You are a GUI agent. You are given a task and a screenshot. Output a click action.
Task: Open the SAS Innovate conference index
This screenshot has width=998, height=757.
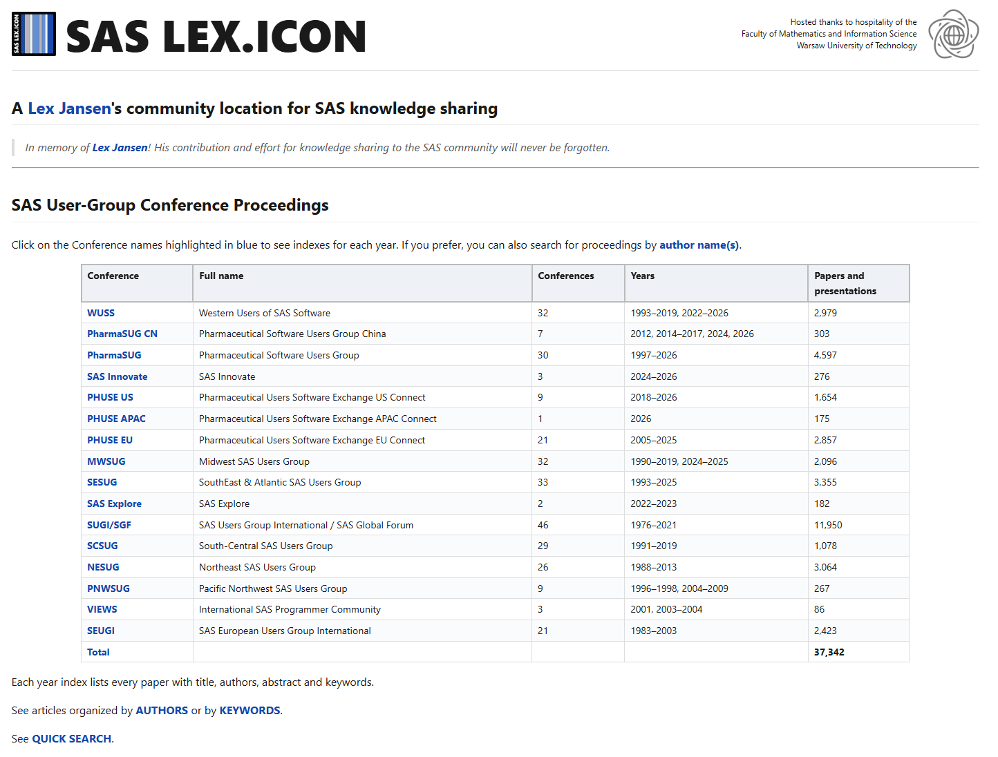pyautogui.click(x=117, y=376)
